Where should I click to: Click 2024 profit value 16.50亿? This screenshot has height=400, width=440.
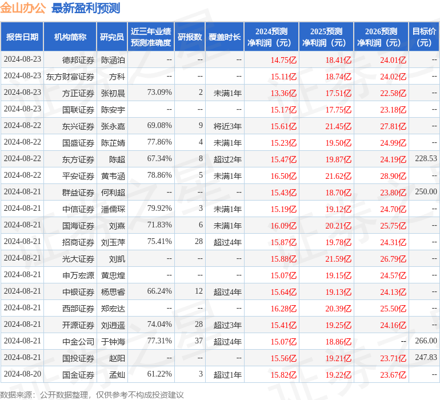pyautogui.click(x=283, y=176)
